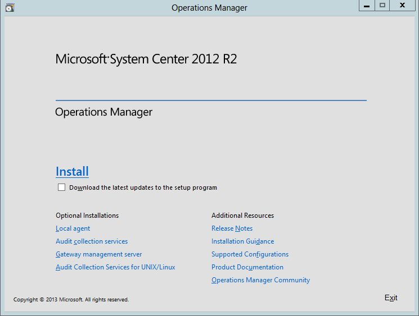Enable download latest updates checkbox
Viewport: 419px width, 316px height.
coord(61,187)
